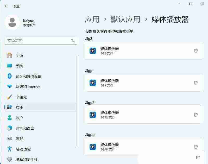Select the 系统 icon in sidebar
This screenshot has width=208, height=164.
coord(10,66)
